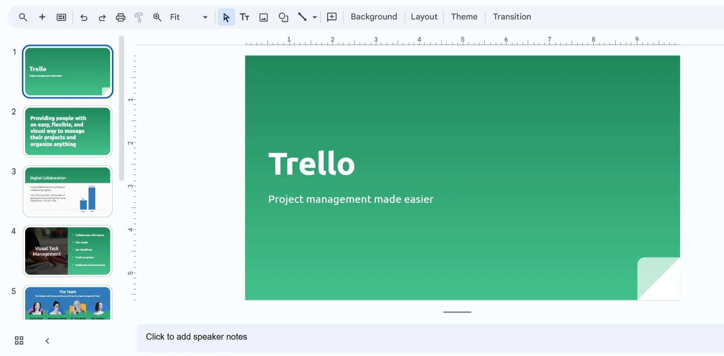
Task: Click the filmstrip vertical scrollbar
Action: point(122,109)
